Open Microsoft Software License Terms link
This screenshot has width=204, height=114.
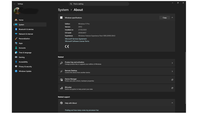pos(77,41)
